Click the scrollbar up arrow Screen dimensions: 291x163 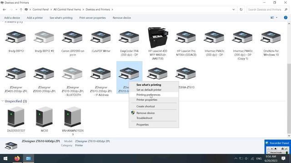289,24
